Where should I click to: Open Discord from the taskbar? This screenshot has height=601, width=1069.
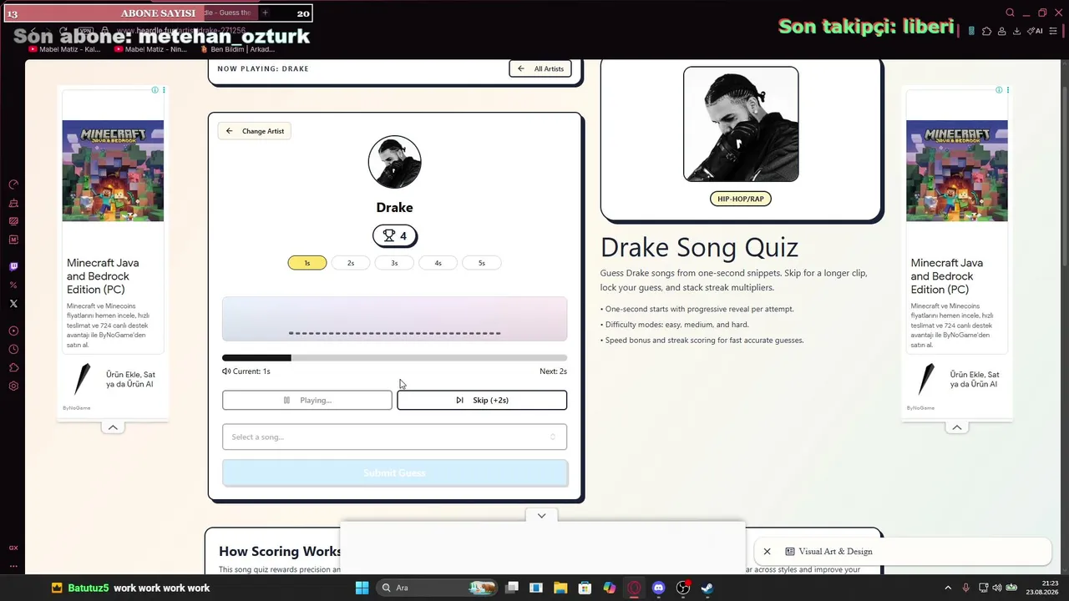pyautogui.click(x=658, y=588)
